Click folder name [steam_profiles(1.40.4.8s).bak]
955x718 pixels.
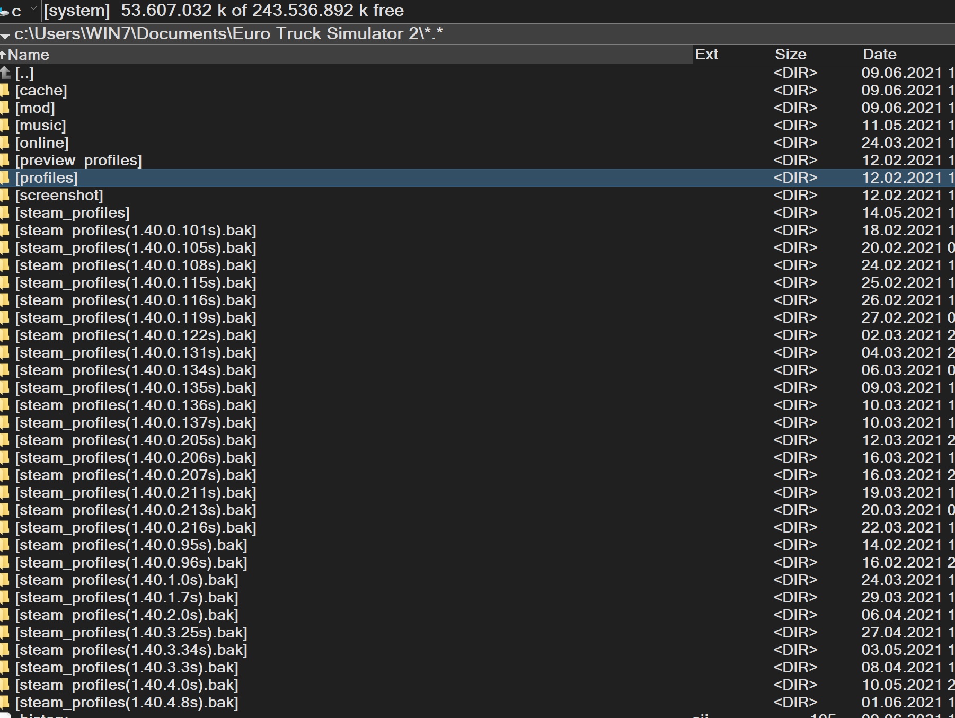pyautogui.click(x=127, y=703)
